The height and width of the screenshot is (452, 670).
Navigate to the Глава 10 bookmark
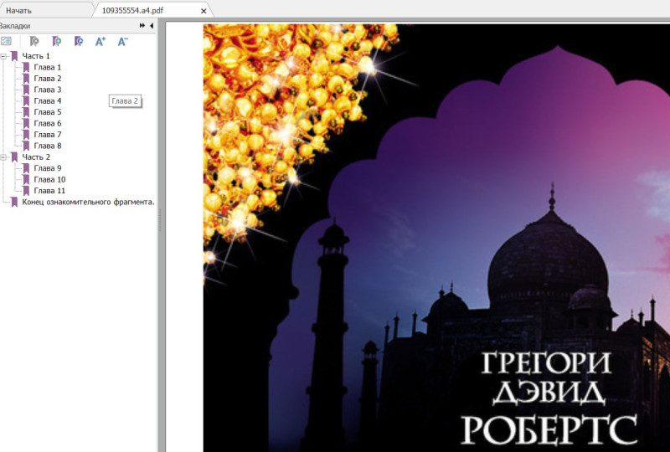click(x=49, y=179)
